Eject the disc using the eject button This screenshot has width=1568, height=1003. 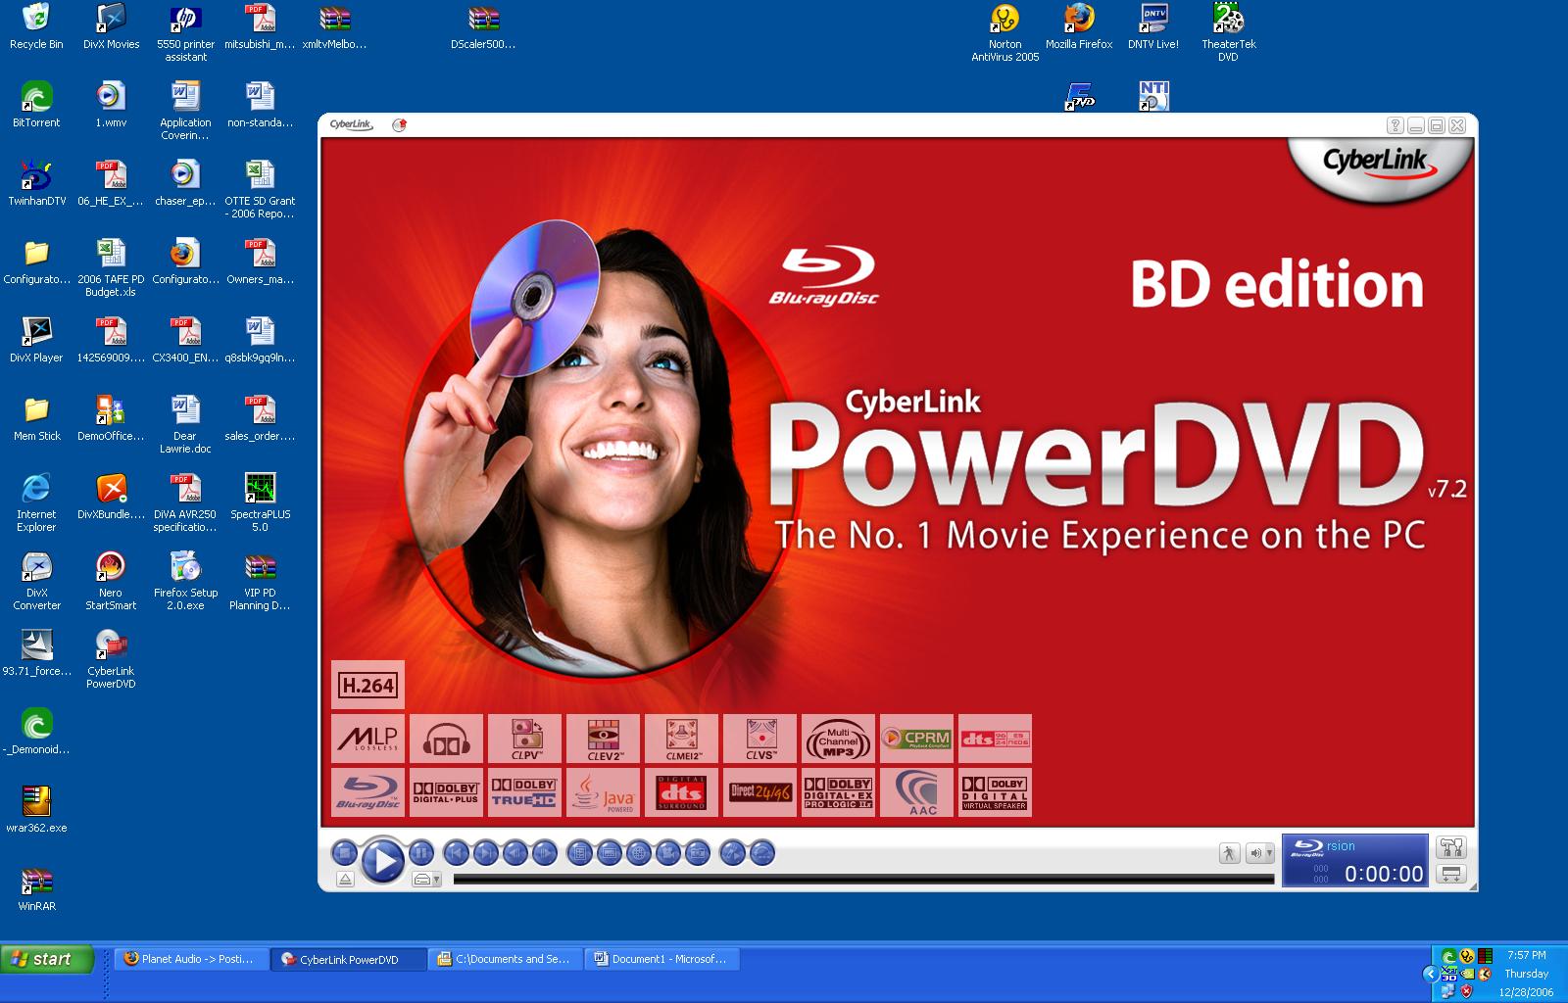coord(345,880)
